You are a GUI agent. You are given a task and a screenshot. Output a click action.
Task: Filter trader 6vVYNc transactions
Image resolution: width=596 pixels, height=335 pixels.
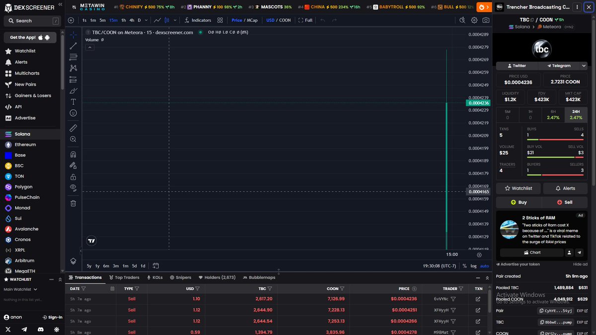tap(453, 299)
